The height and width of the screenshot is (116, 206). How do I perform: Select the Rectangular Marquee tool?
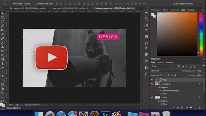tap(2, 17)
